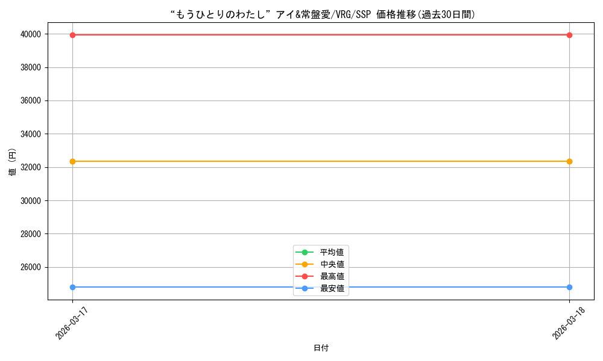Screen dimensions: 603x361
Task: Click the 26000 y-axis tick label
Action: [30, 267]
